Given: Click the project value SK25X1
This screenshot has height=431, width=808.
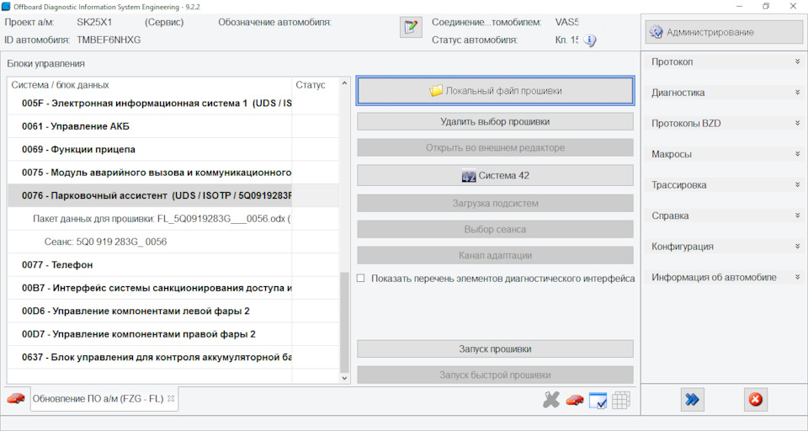Looking at the screenshot, I should [x=94, y=22].
